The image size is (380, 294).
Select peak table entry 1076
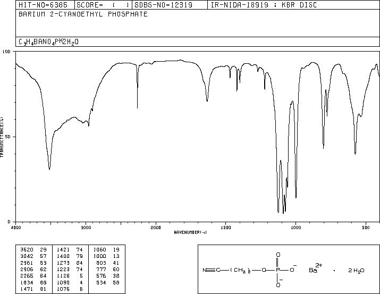[x=70, y=289]
